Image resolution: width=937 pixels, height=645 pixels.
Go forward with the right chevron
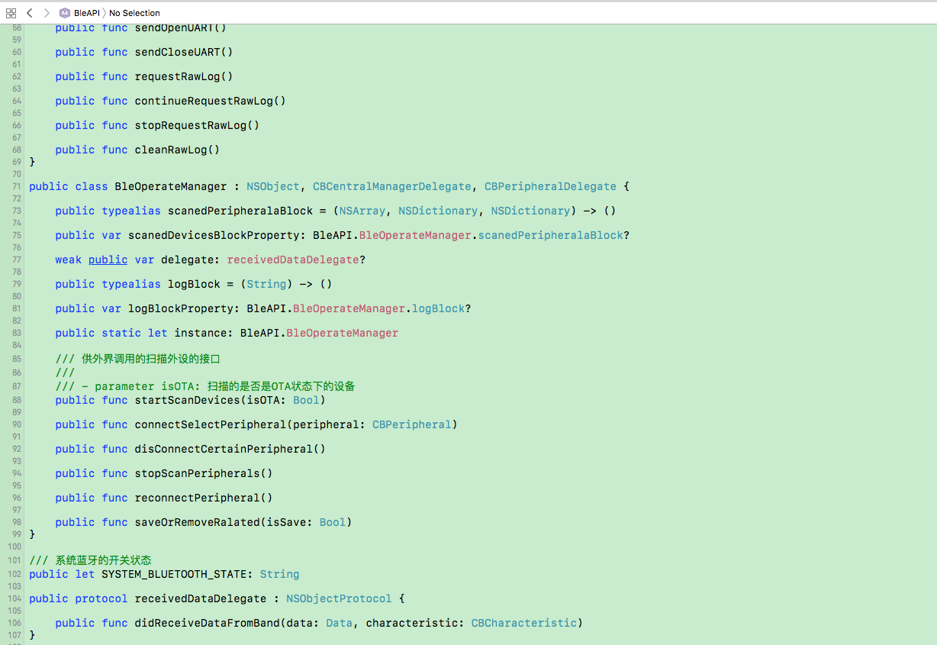[46, 13]
